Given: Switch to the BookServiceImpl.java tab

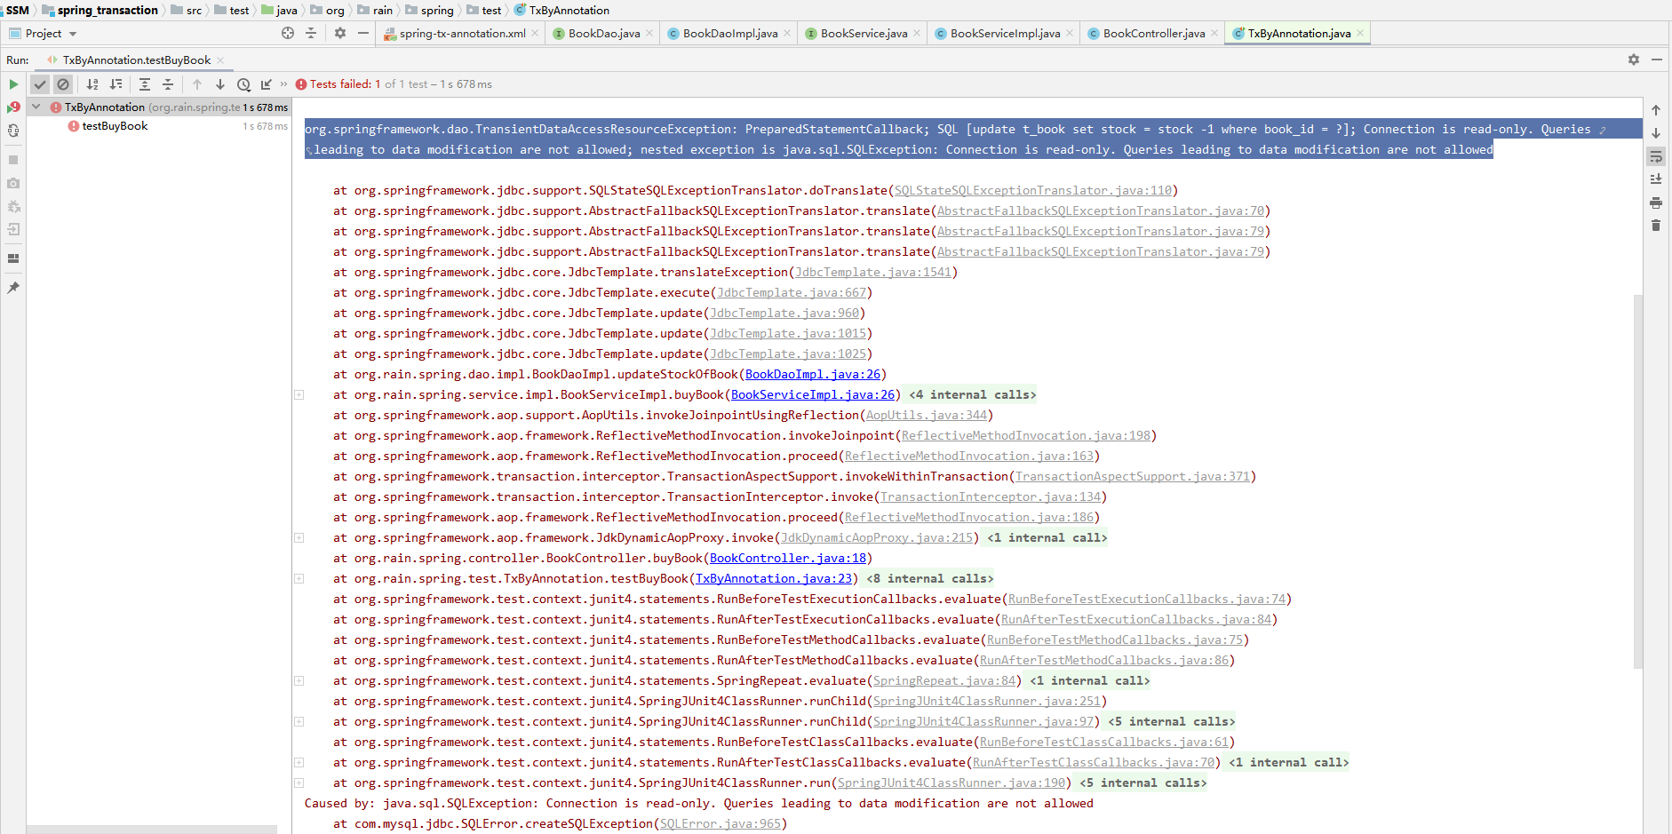Looking at the screenshot, I should click(x=1005, y=34).
